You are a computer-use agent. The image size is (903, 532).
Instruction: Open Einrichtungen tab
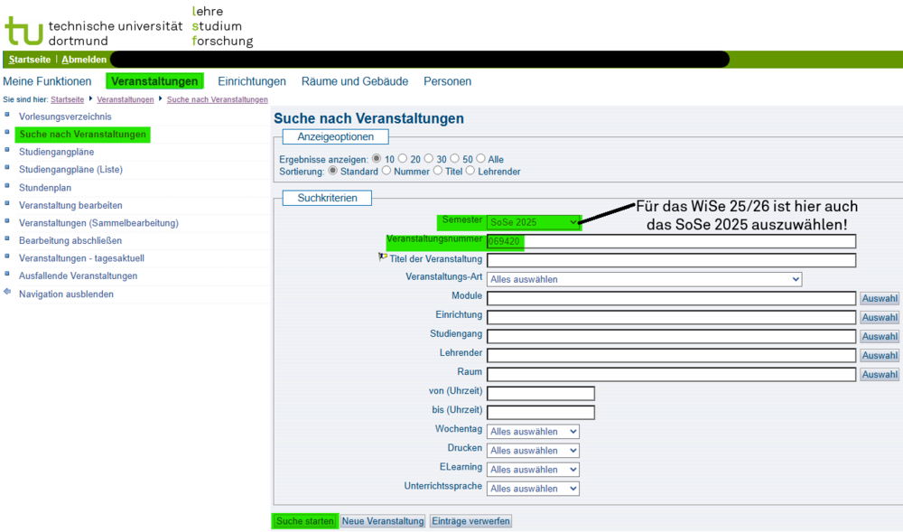[x=252, y=81]
